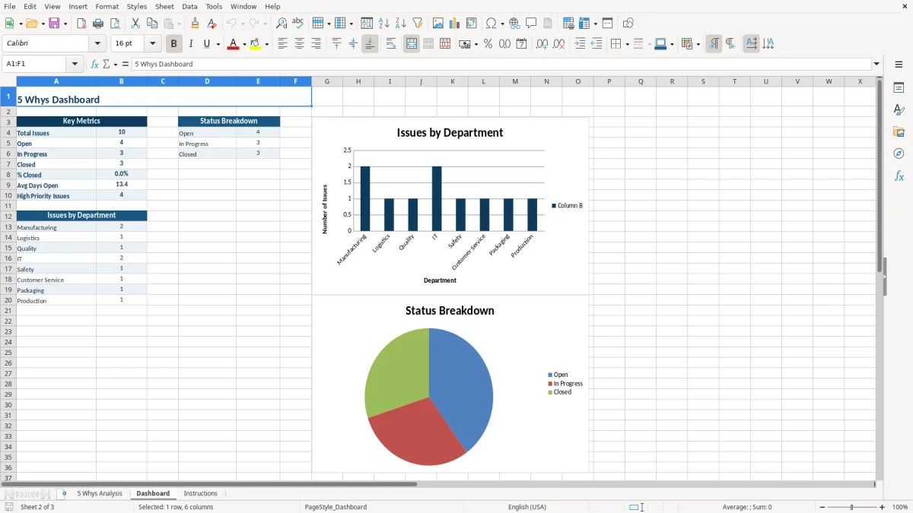913x513 pixels.
Task: Toggle Align Bottom
Action: click(x=370, y=44)
